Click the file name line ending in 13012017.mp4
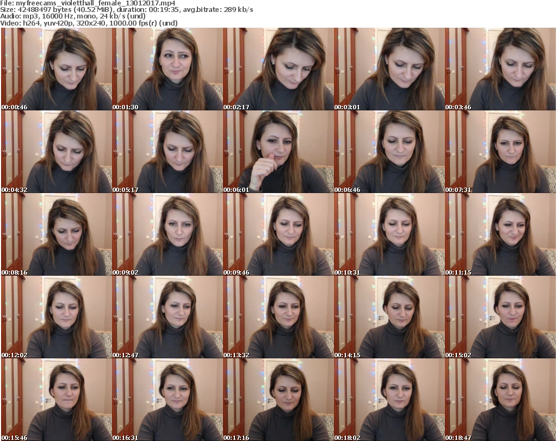This screenshot has height=441, width=557. click(88, 3)
